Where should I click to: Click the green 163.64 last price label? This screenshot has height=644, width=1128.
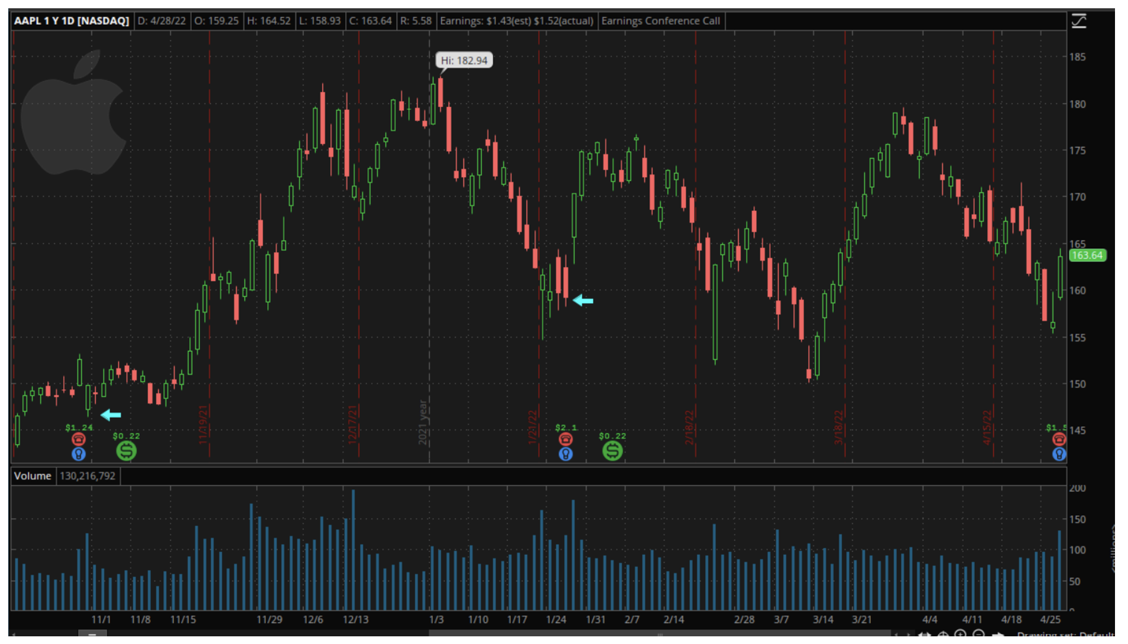point(1087,255)
